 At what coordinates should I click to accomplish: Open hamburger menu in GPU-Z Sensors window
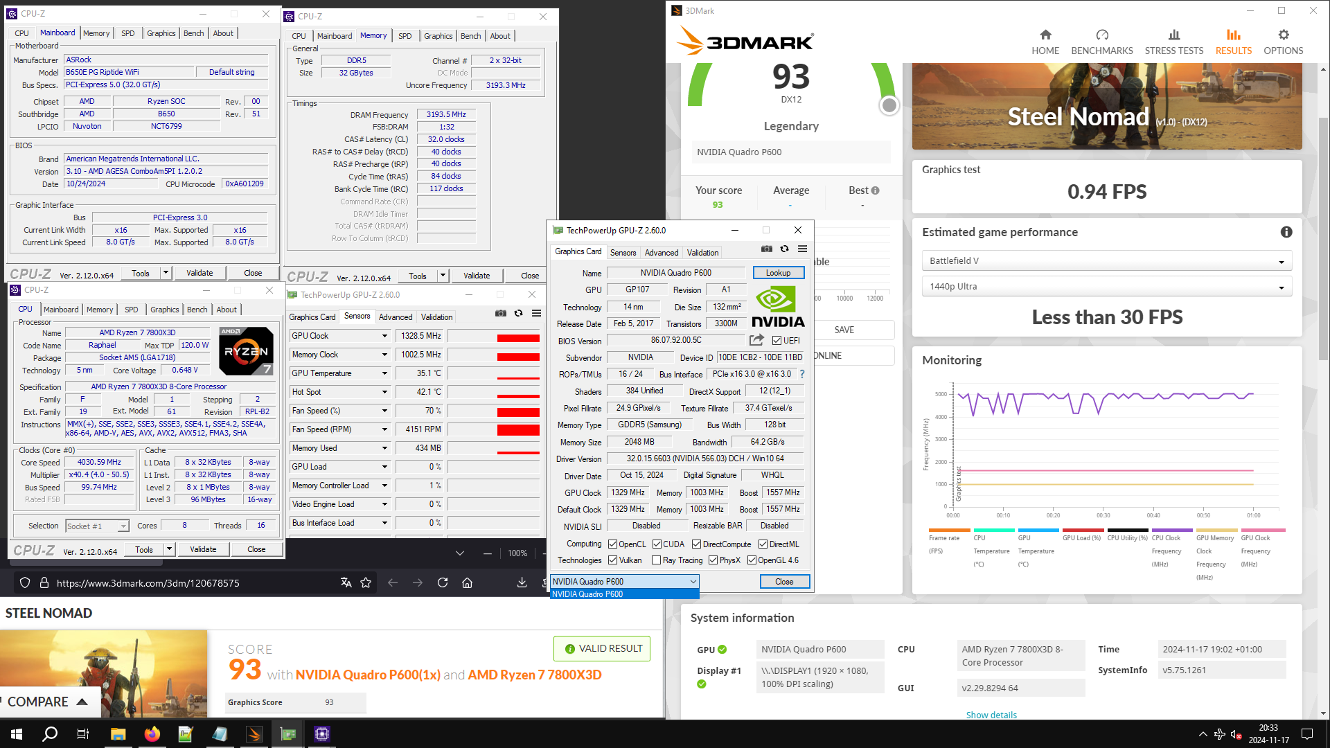536,313
